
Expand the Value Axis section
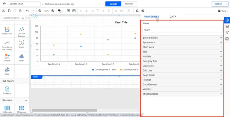tap(182, 66)
